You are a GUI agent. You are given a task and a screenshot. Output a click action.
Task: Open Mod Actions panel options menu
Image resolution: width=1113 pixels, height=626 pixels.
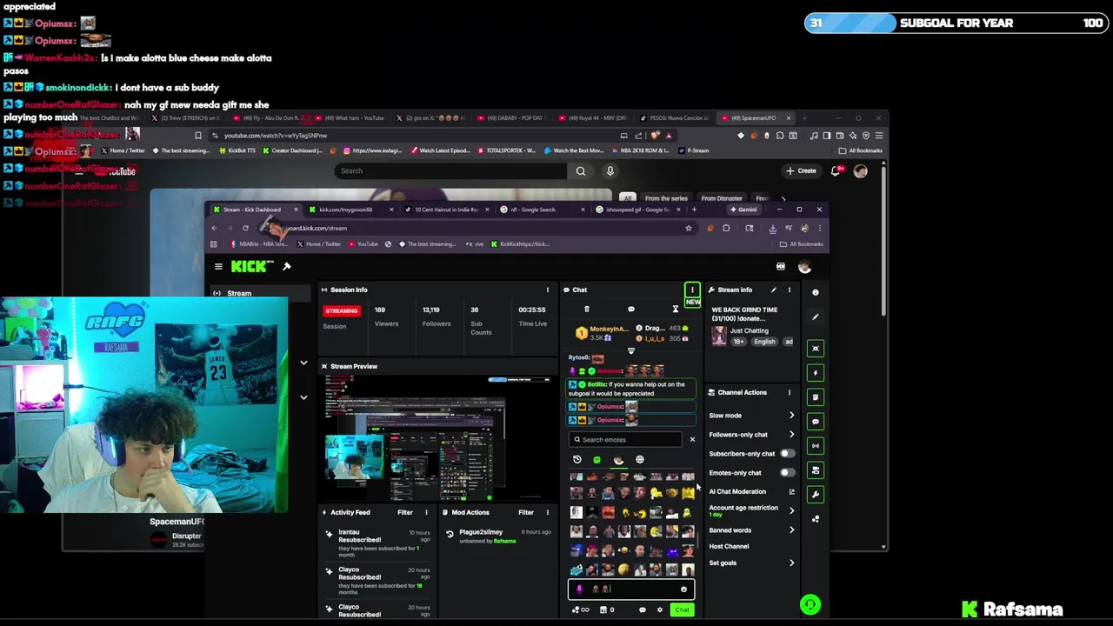[547, 512]
